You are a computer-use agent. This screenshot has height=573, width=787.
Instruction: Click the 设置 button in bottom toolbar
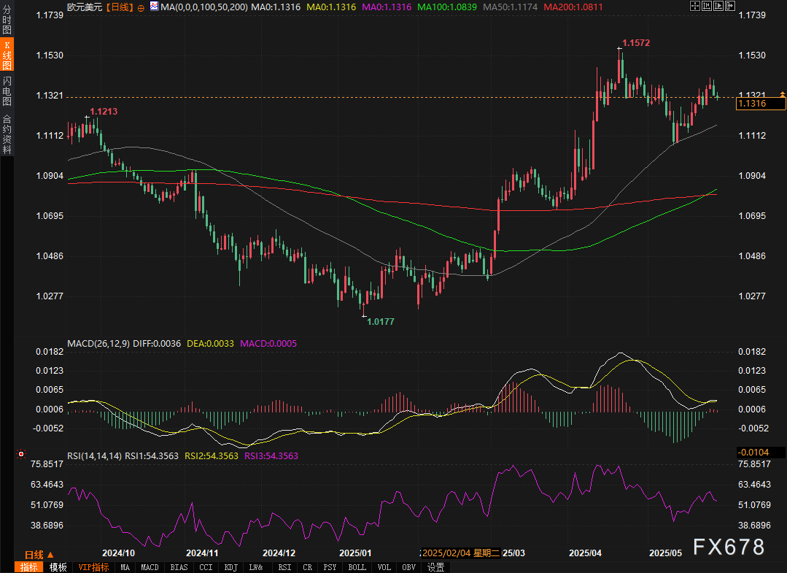[x=435, y=567]
